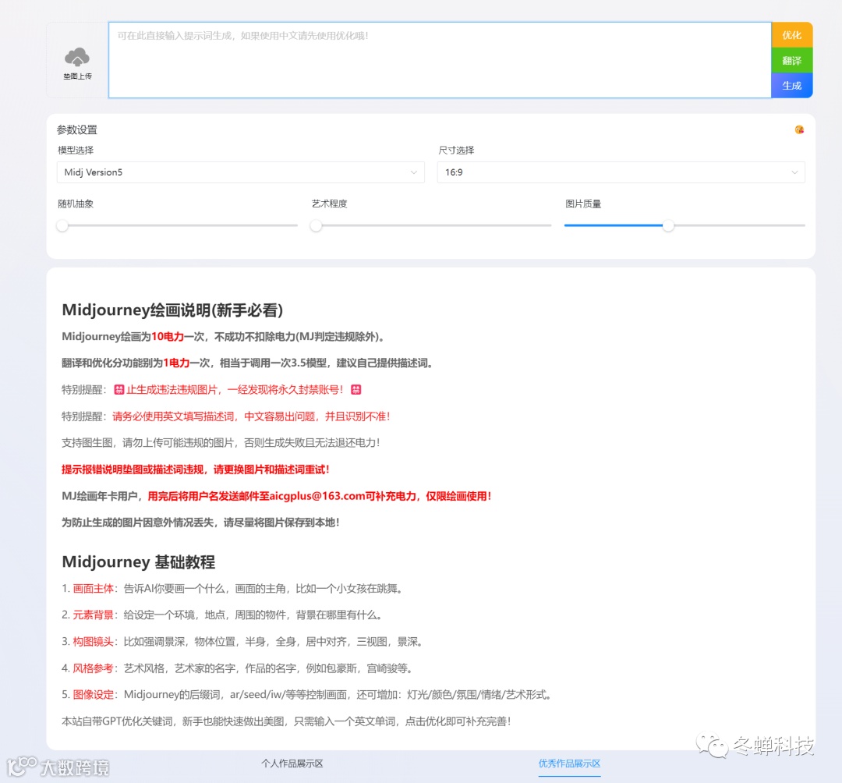Click the line starting 为防止生成的图片
The width and height of the screenshot is (842, 783).
pos(200,523)
